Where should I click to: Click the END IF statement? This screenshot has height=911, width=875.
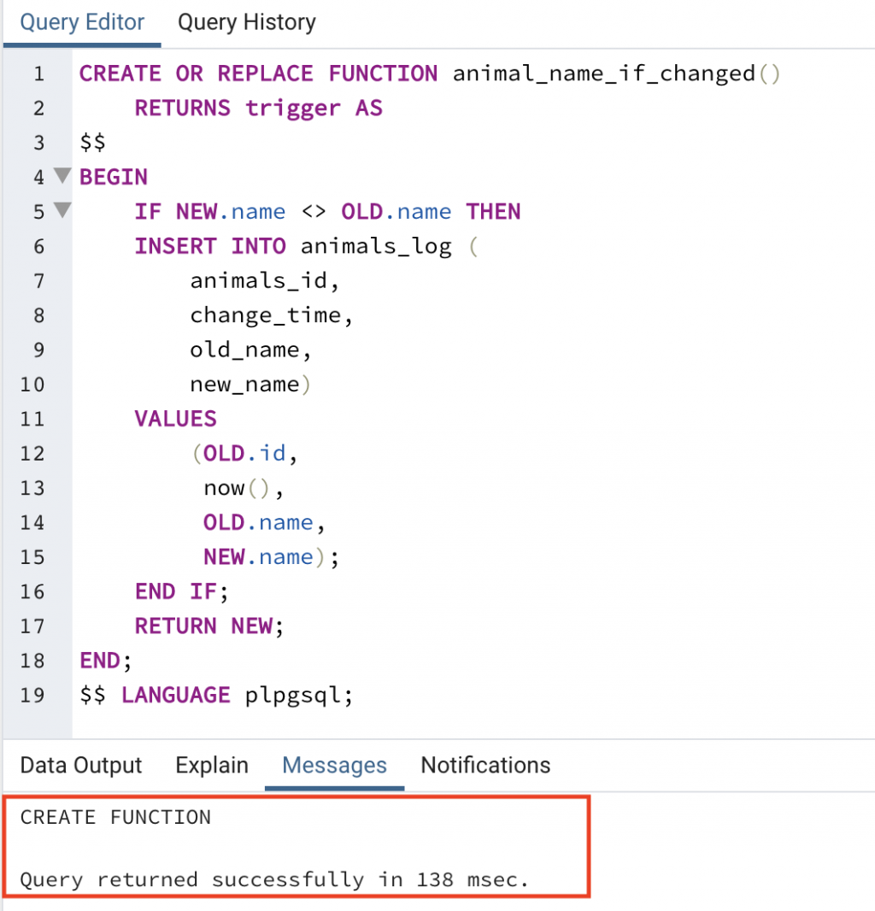coord(182,591)
